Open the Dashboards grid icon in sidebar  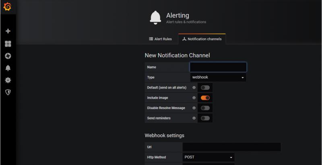tap(8, 44)
